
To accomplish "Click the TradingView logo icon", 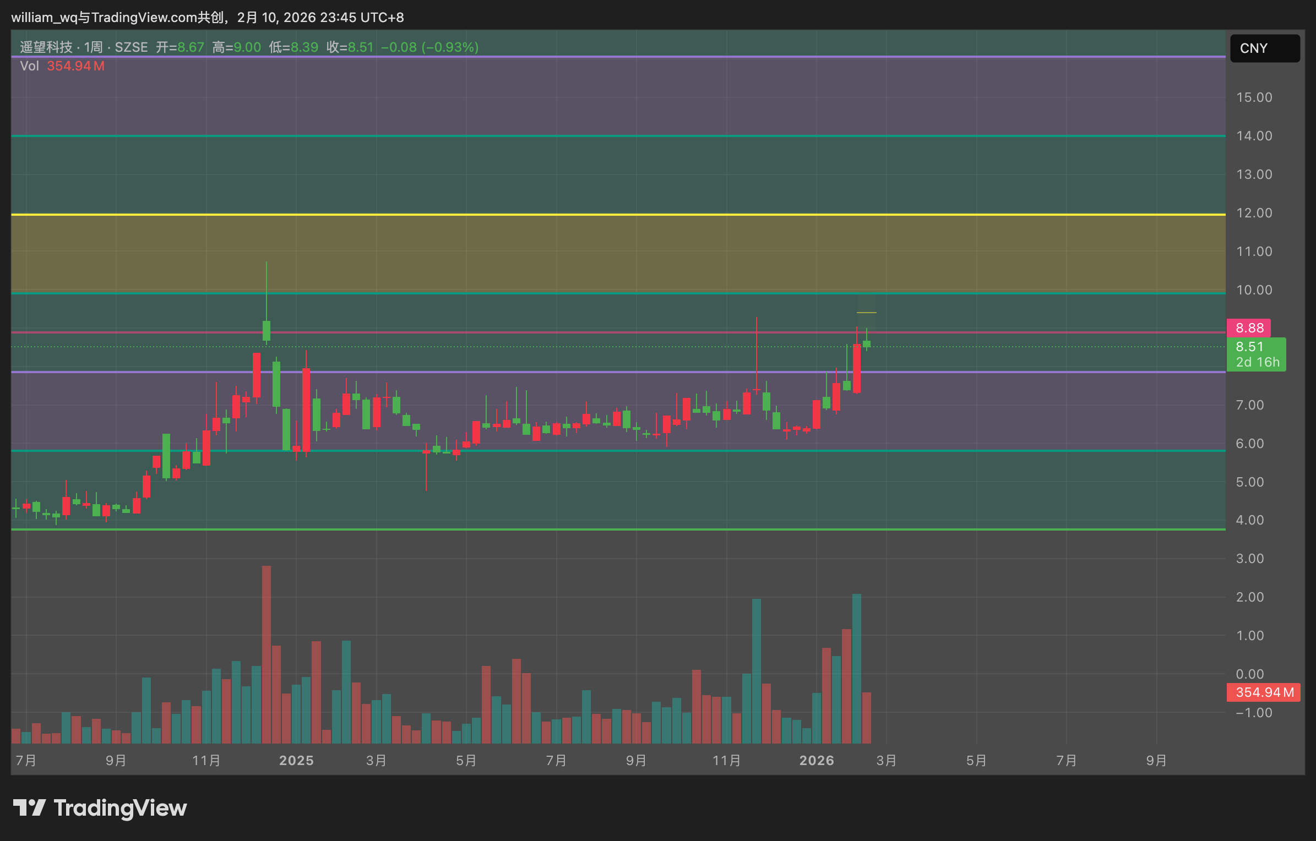I will [x=29, y=808].
